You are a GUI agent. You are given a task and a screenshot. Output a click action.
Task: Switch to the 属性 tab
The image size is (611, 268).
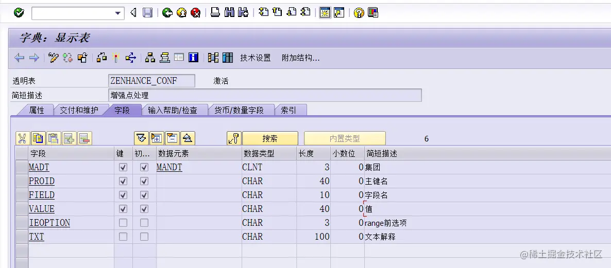37,110
